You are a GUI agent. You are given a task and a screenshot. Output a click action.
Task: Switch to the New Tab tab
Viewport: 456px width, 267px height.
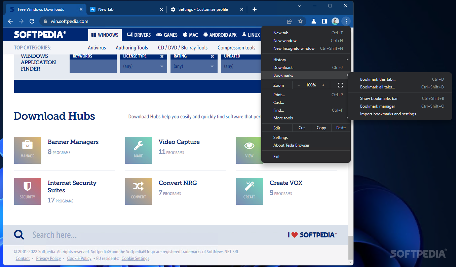point(126,9)
